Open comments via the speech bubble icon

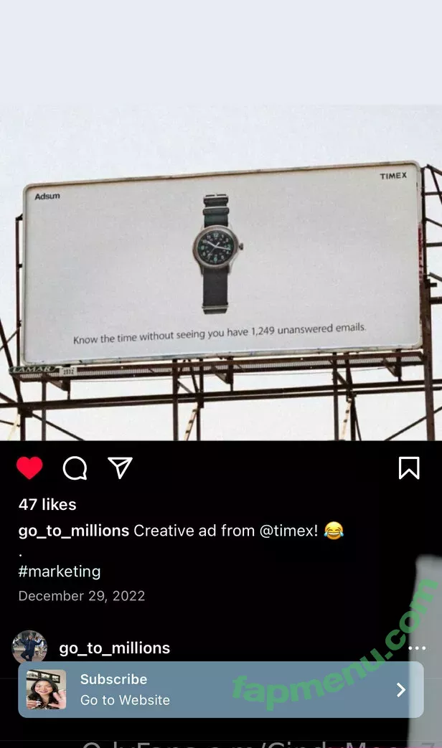75,468
